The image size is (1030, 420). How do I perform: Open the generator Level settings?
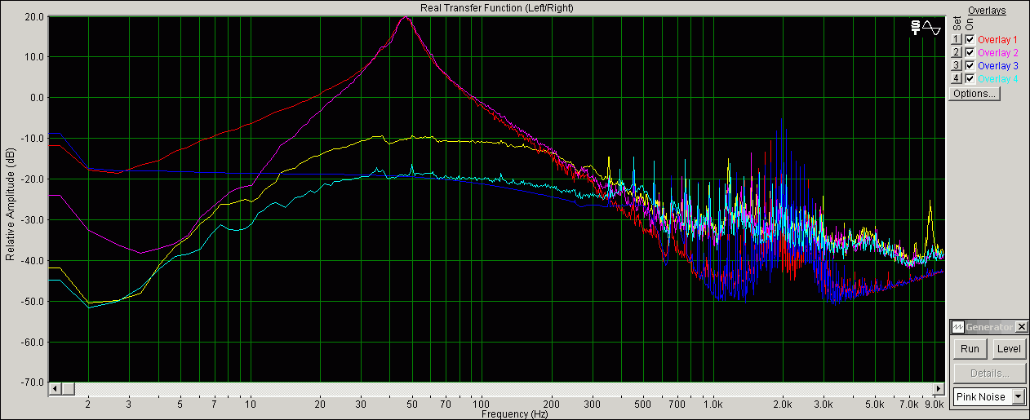[1009, 349]
